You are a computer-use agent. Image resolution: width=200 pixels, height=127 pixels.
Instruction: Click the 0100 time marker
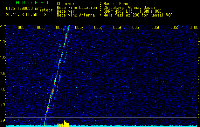point(194,27)
